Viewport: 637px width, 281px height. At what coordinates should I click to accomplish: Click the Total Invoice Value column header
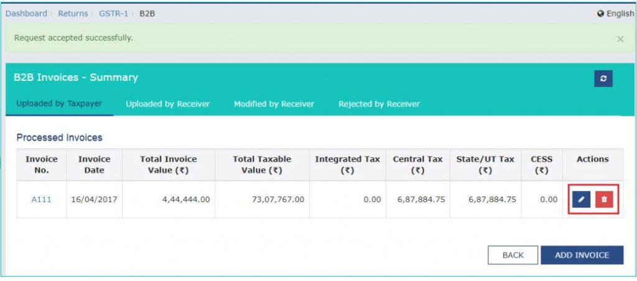coord(168,165)
